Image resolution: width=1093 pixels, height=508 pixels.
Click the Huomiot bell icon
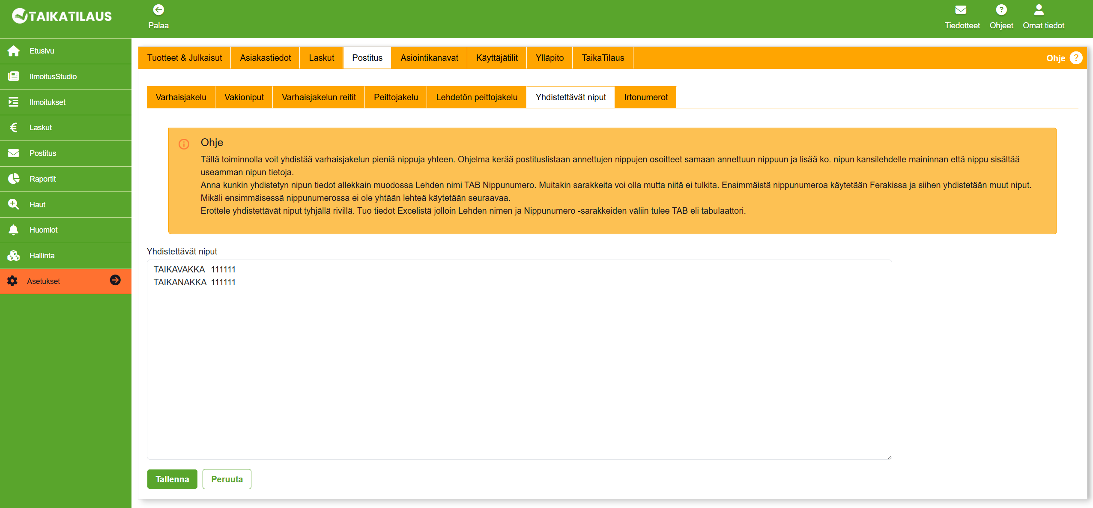pyautogui.click(x=14, y=230)
